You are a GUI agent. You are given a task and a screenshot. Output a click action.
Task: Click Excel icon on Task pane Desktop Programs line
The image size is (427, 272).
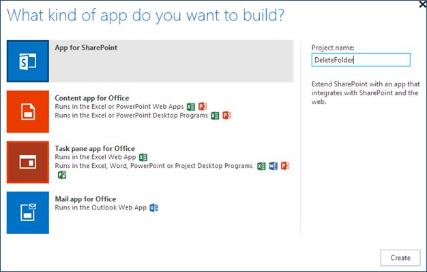coord(261,166)
